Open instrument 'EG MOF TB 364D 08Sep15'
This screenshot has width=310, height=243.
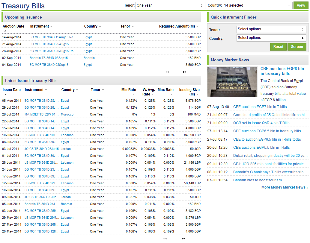pos(49,65)
